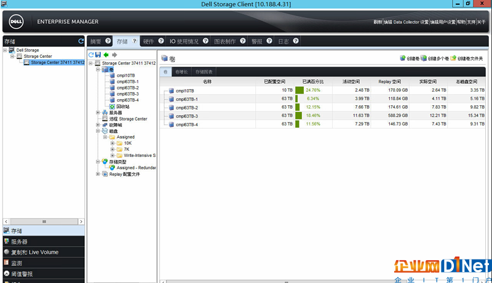Sort table by Replay 空间 column

click(x=389, y=82)
